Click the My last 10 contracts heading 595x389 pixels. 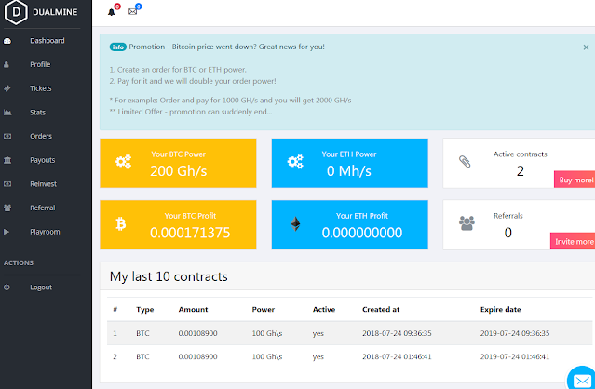pos(169,276)
